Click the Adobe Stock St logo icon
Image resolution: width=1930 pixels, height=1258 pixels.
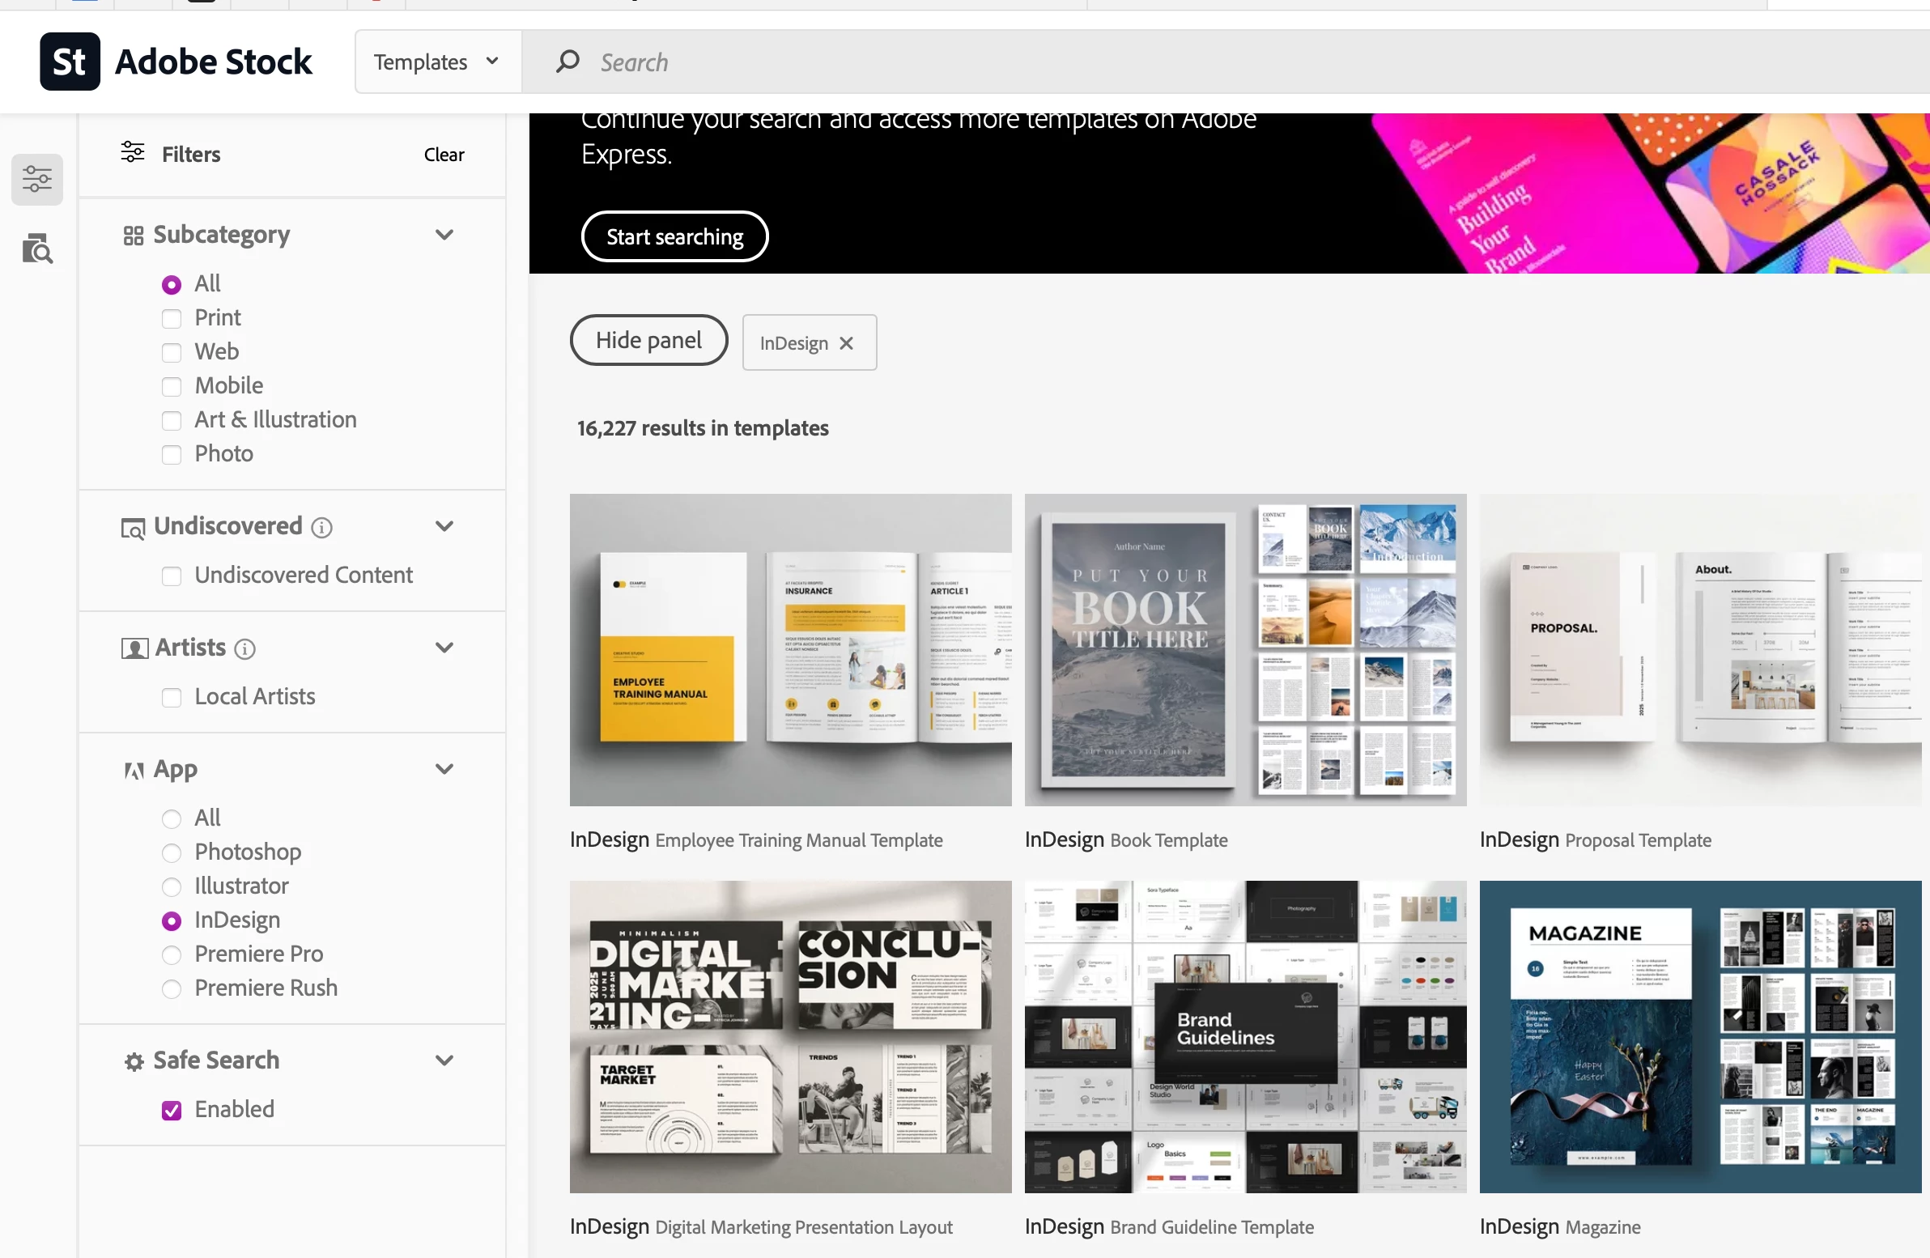click(70, 62)
